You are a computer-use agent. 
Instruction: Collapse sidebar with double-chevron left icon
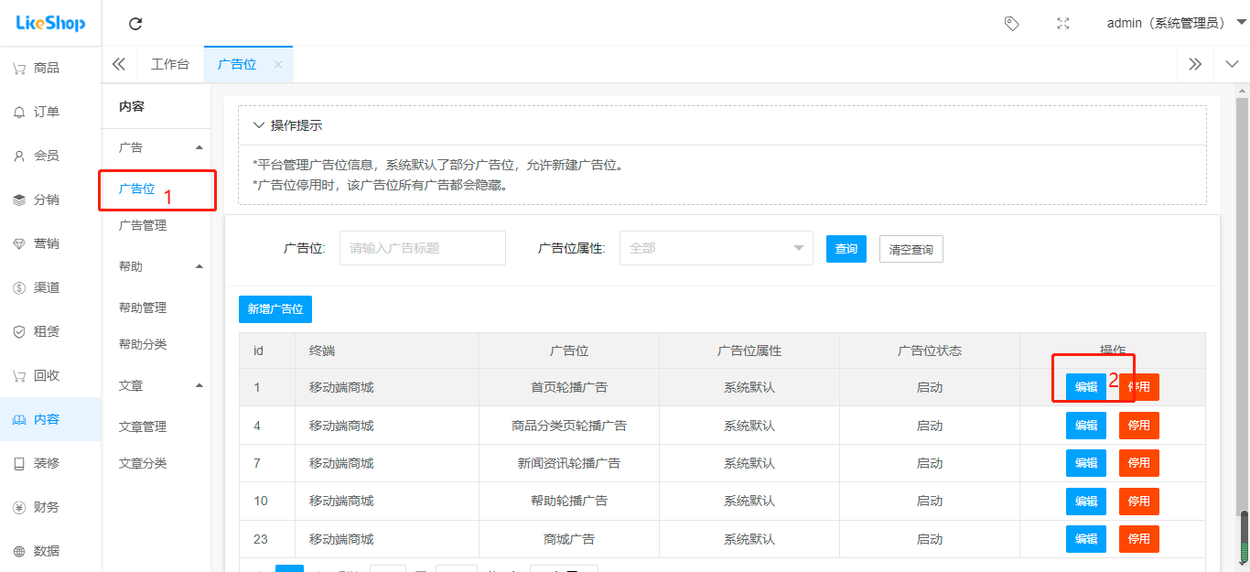[118, 64]
